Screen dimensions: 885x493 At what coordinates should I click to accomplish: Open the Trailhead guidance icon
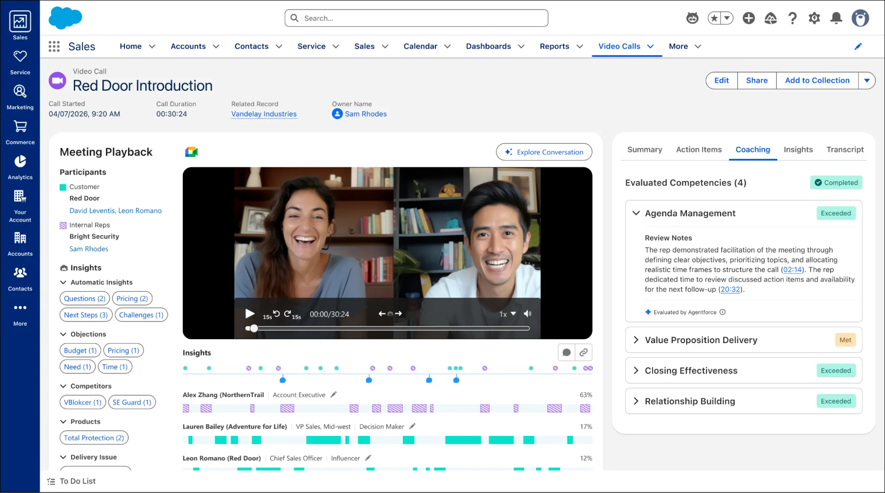[770, 18]
